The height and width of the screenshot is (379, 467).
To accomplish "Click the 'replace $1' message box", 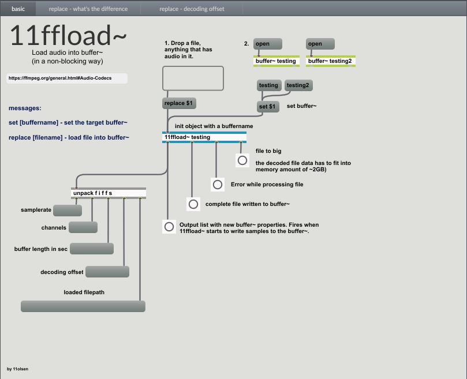I will pyautogui.click(x=179, y=103).
